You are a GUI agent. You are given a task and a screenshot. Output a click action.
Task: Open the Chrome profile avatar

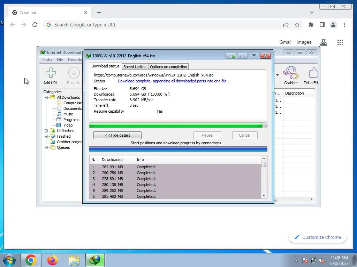tap(333, 25)
